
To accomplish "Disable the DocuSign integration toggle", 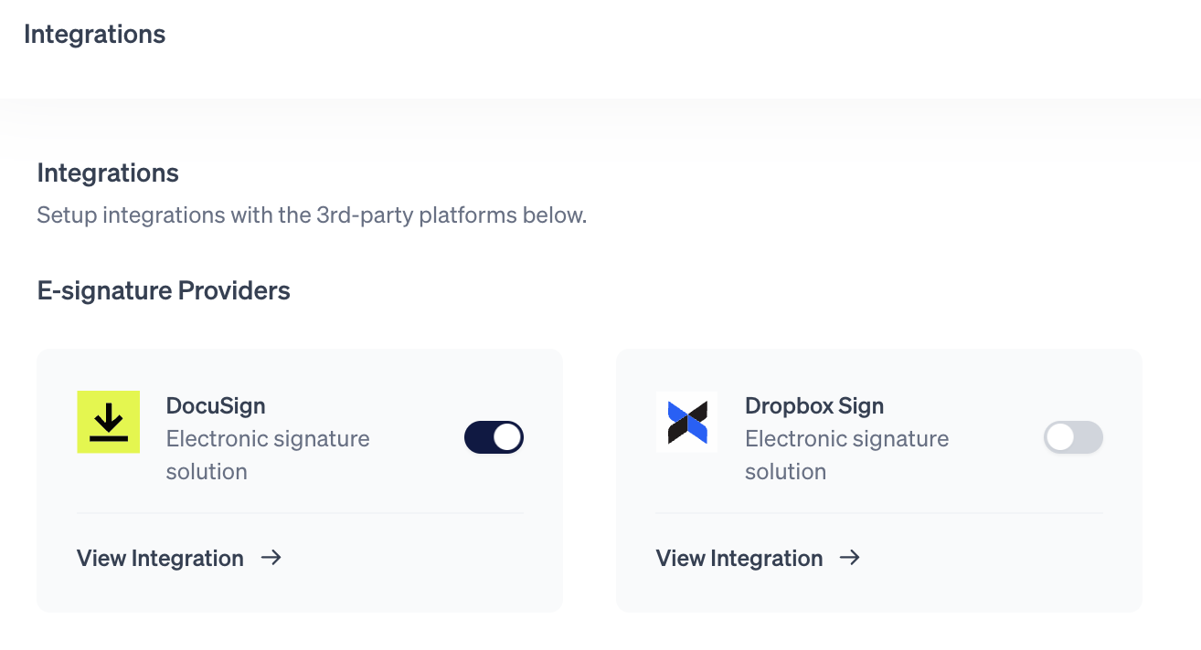I will pos(494,437).
